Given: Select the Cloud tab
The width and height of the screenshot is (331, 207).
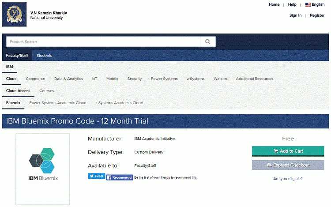Looking at the screenshot, I should click(x=11, y=79).
